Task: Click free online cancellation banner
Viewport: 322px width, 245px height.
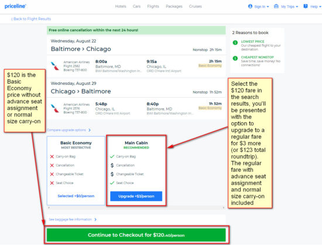Action: [x=136, y=30]
